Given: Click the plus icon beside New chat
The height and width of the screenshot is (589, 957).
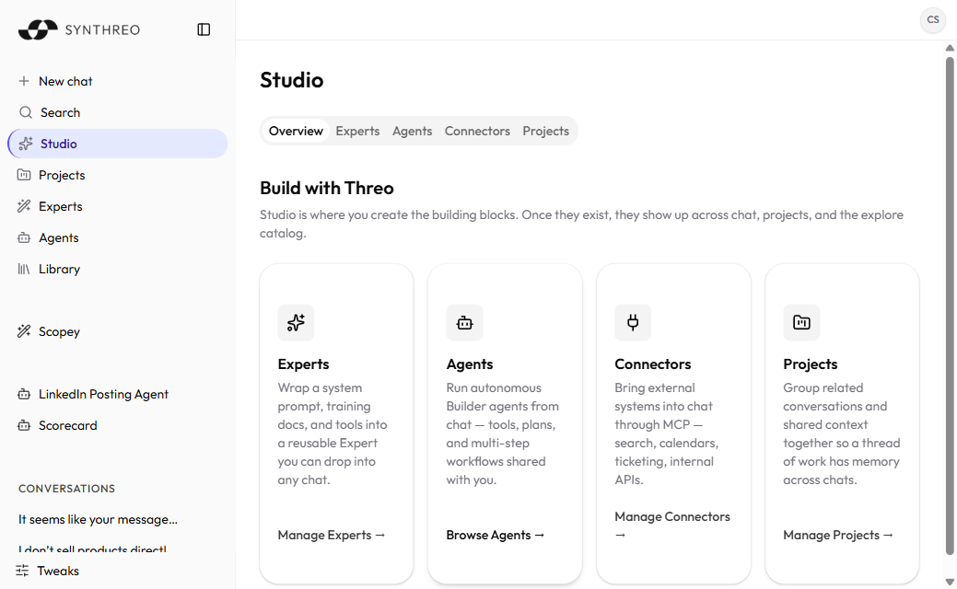Looking at the screenshot, I should pos(24,81).
